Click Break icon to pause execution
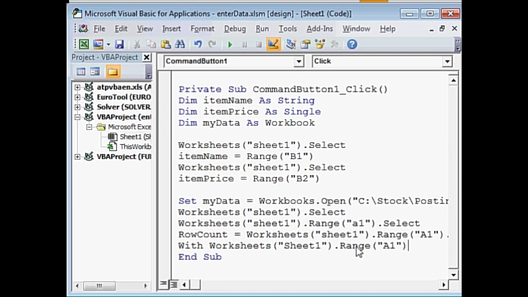 (244, 44)
